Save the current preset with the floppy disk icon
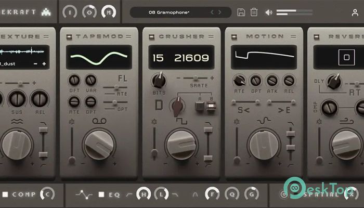The image size is (364, 208). 241,12
